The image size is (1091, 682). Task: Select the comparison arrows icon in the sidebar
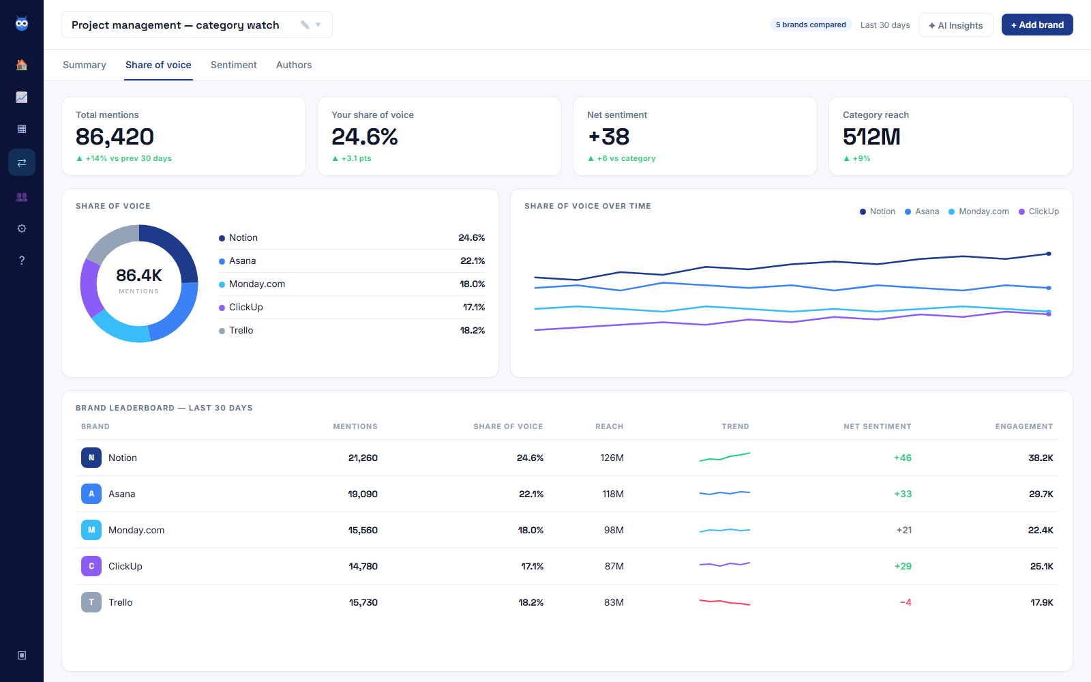(x=22, y=162)
